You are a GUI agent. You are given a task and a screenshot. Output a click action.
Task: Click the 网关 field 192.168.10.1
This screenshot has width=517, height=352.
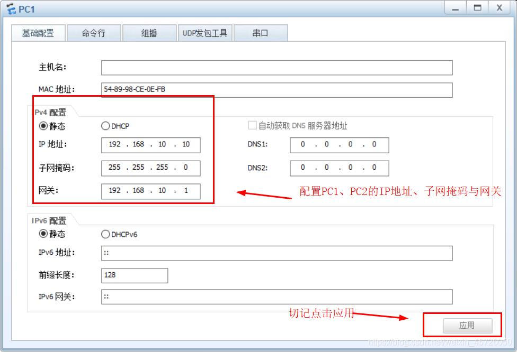[x=150, y=191]
